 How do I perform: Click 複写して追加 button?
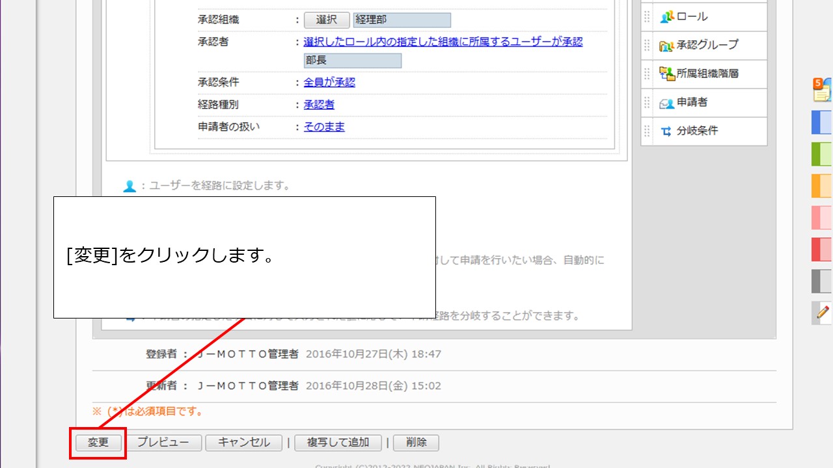coord(338,443)
